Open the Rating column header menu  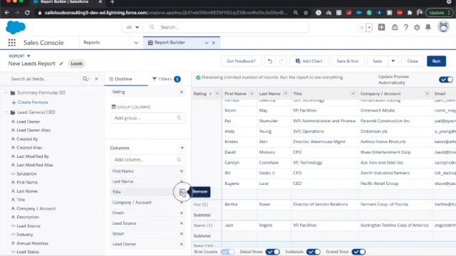click(x=217, y=94)
